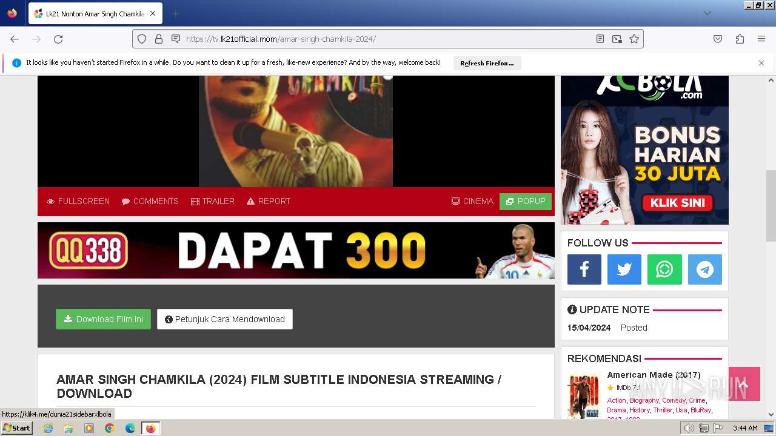Click the Refresh Firefox button
Screen dimensions: 776x436
pos(487,63)
